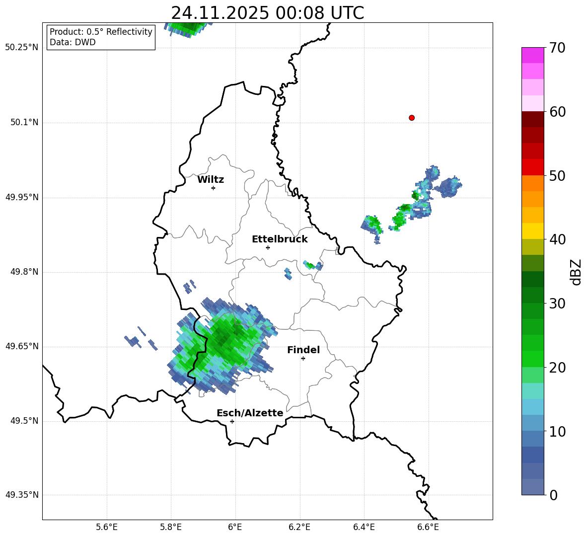
Task: Click the magenta top colorbar segment
Action: pyautogui.click(x=532, y=55)
